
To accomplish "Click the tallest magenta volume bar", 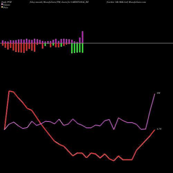I will [83, 37].
